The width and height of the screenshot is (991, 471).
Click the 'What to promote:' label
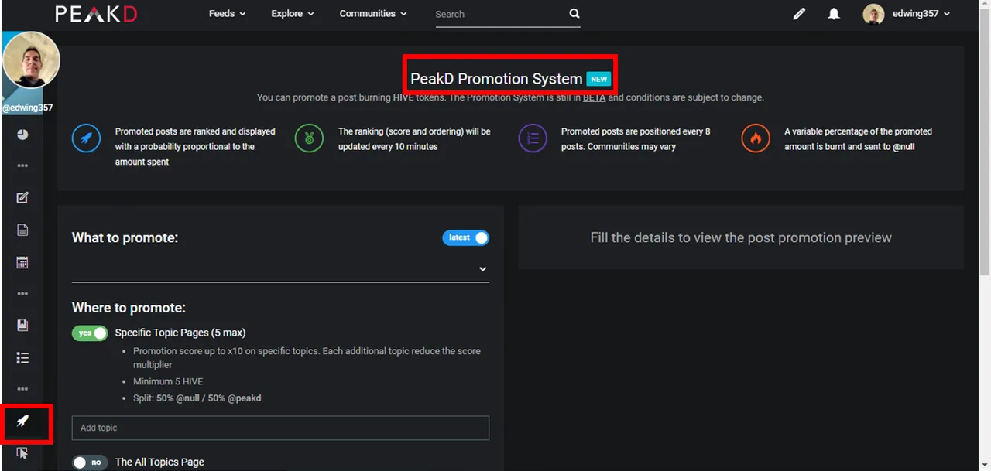(125, 237)
